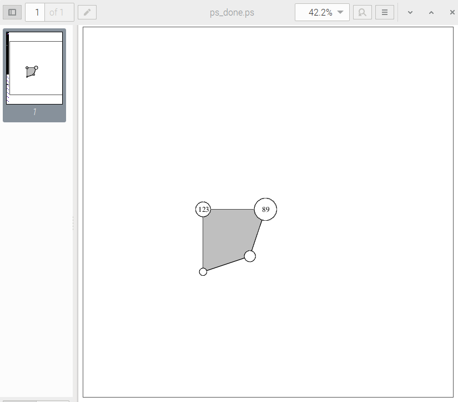458x402 pixels.
Task: Open the find in document icon
Action: click(362, 12)
